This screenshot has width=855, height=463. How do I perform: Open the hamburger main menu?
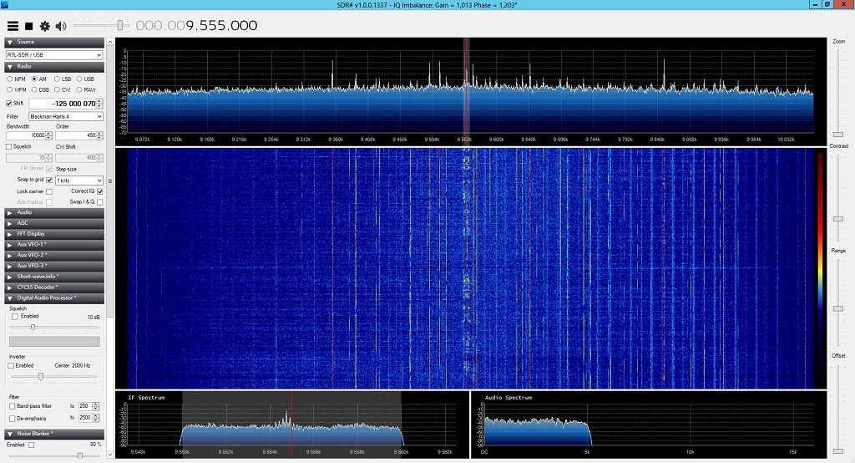pos(13,26)
